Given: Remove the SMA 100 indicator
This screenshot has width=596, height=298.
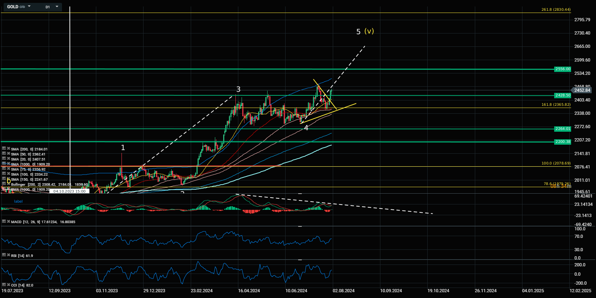Looking at the screenshot, I should coord(8,173).
